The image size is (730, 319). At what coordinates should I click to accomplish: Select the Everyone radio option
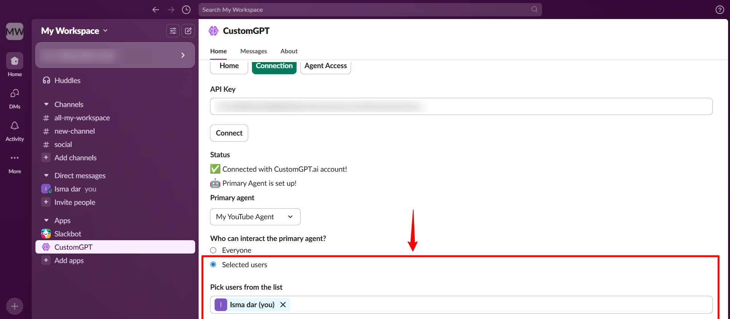tap(213, 250)
